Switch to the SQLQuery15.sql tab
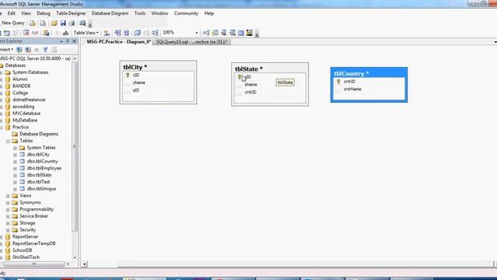Screen dimensions: 497x280 tap(192, 42)
